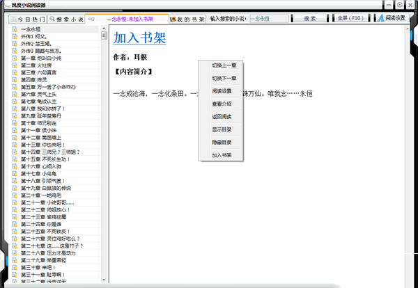Viewport: 418px width, 288px height.
Task: Click the chapter list scrollbar down arrow
Action: tap(104, 280)
